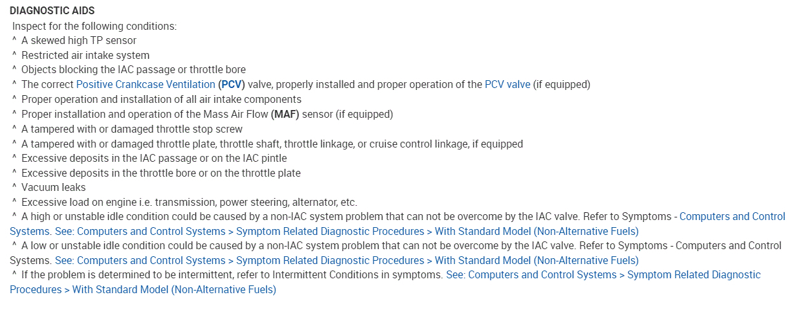The height and width of the screenshot is (310, 805).
Task: Click the DIAGNOSTIC AIDS heading
Action: coord(52,12)
